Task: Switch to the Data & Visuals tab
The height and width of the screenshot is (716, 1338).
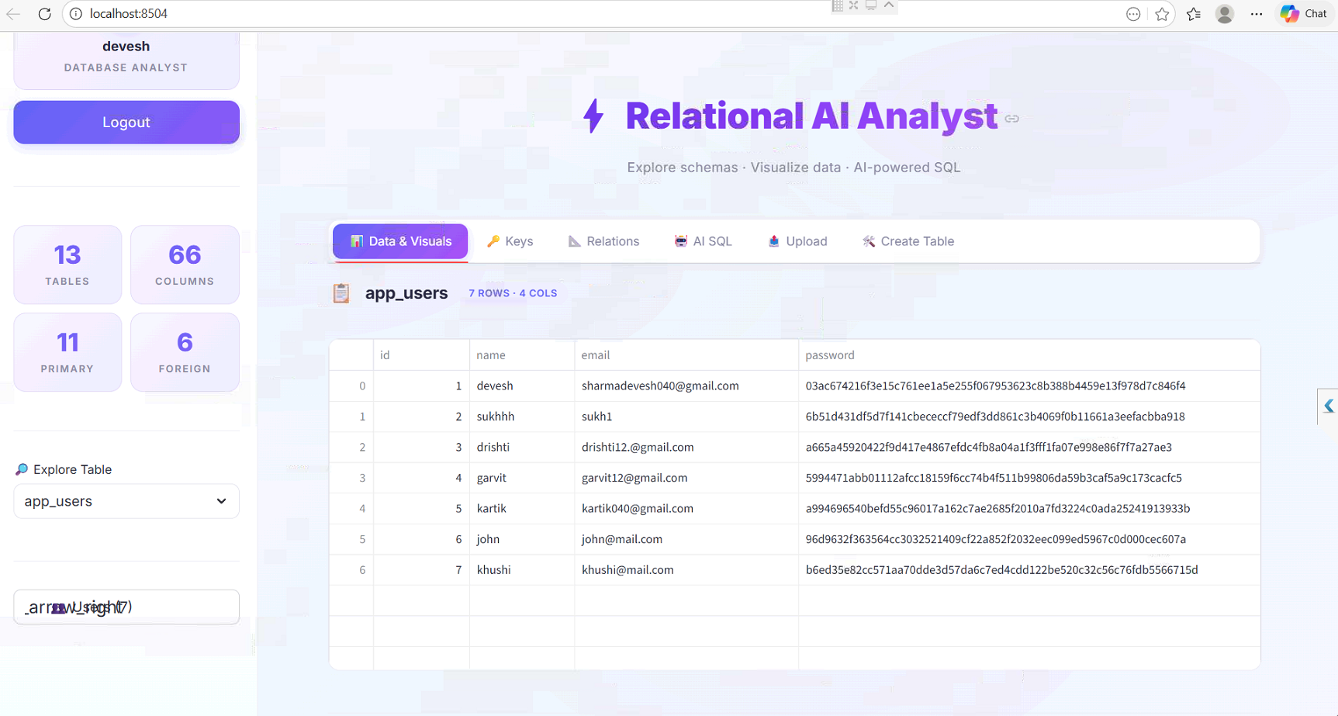Action: 400,241
